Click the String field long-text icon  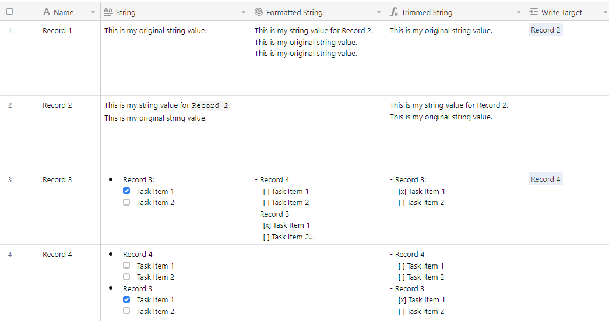click(x=108, y=12)
